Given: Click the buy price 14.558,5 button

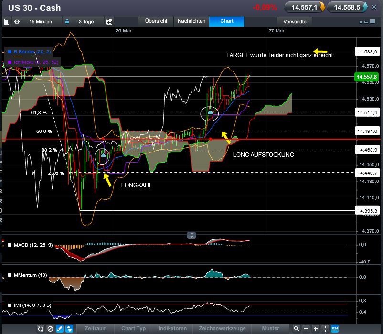Looking at the screenshot, I should [x=347, y=7].
